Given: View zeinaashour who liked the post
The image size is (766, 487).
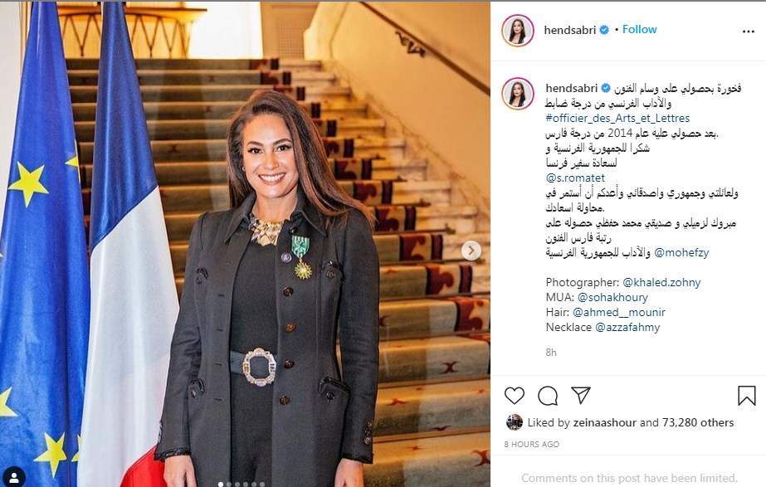Looking at the screenshot, I should click(605, 422).
